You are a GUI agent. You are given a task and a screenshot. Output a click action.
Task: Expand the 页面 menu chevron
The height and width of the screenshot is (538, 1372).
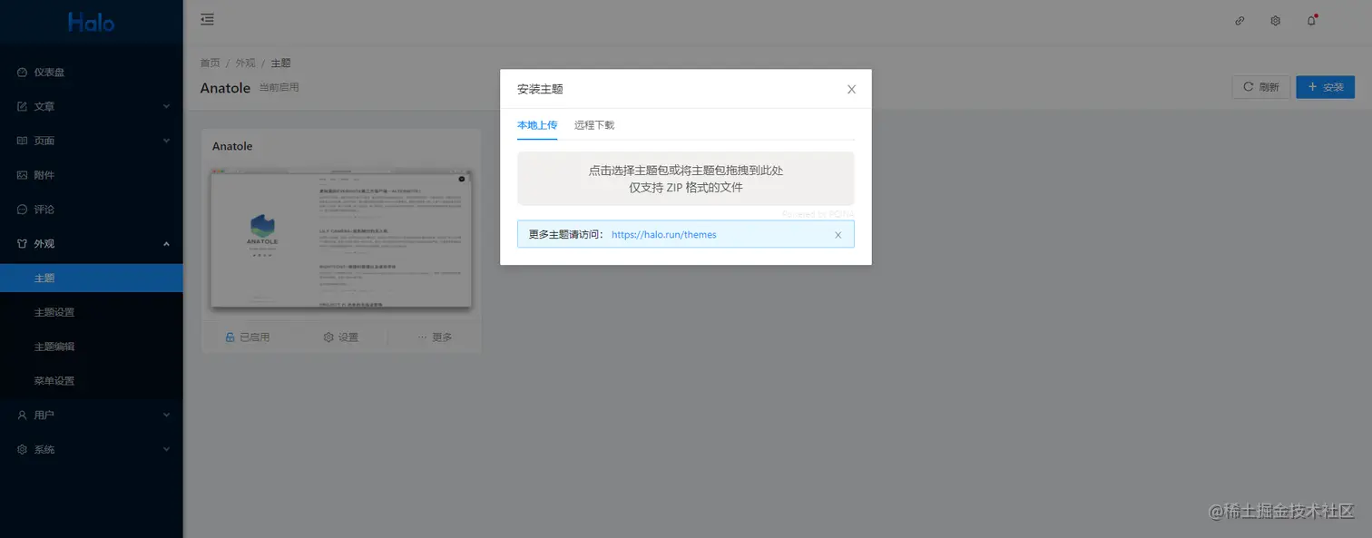[x=166, y=141]
